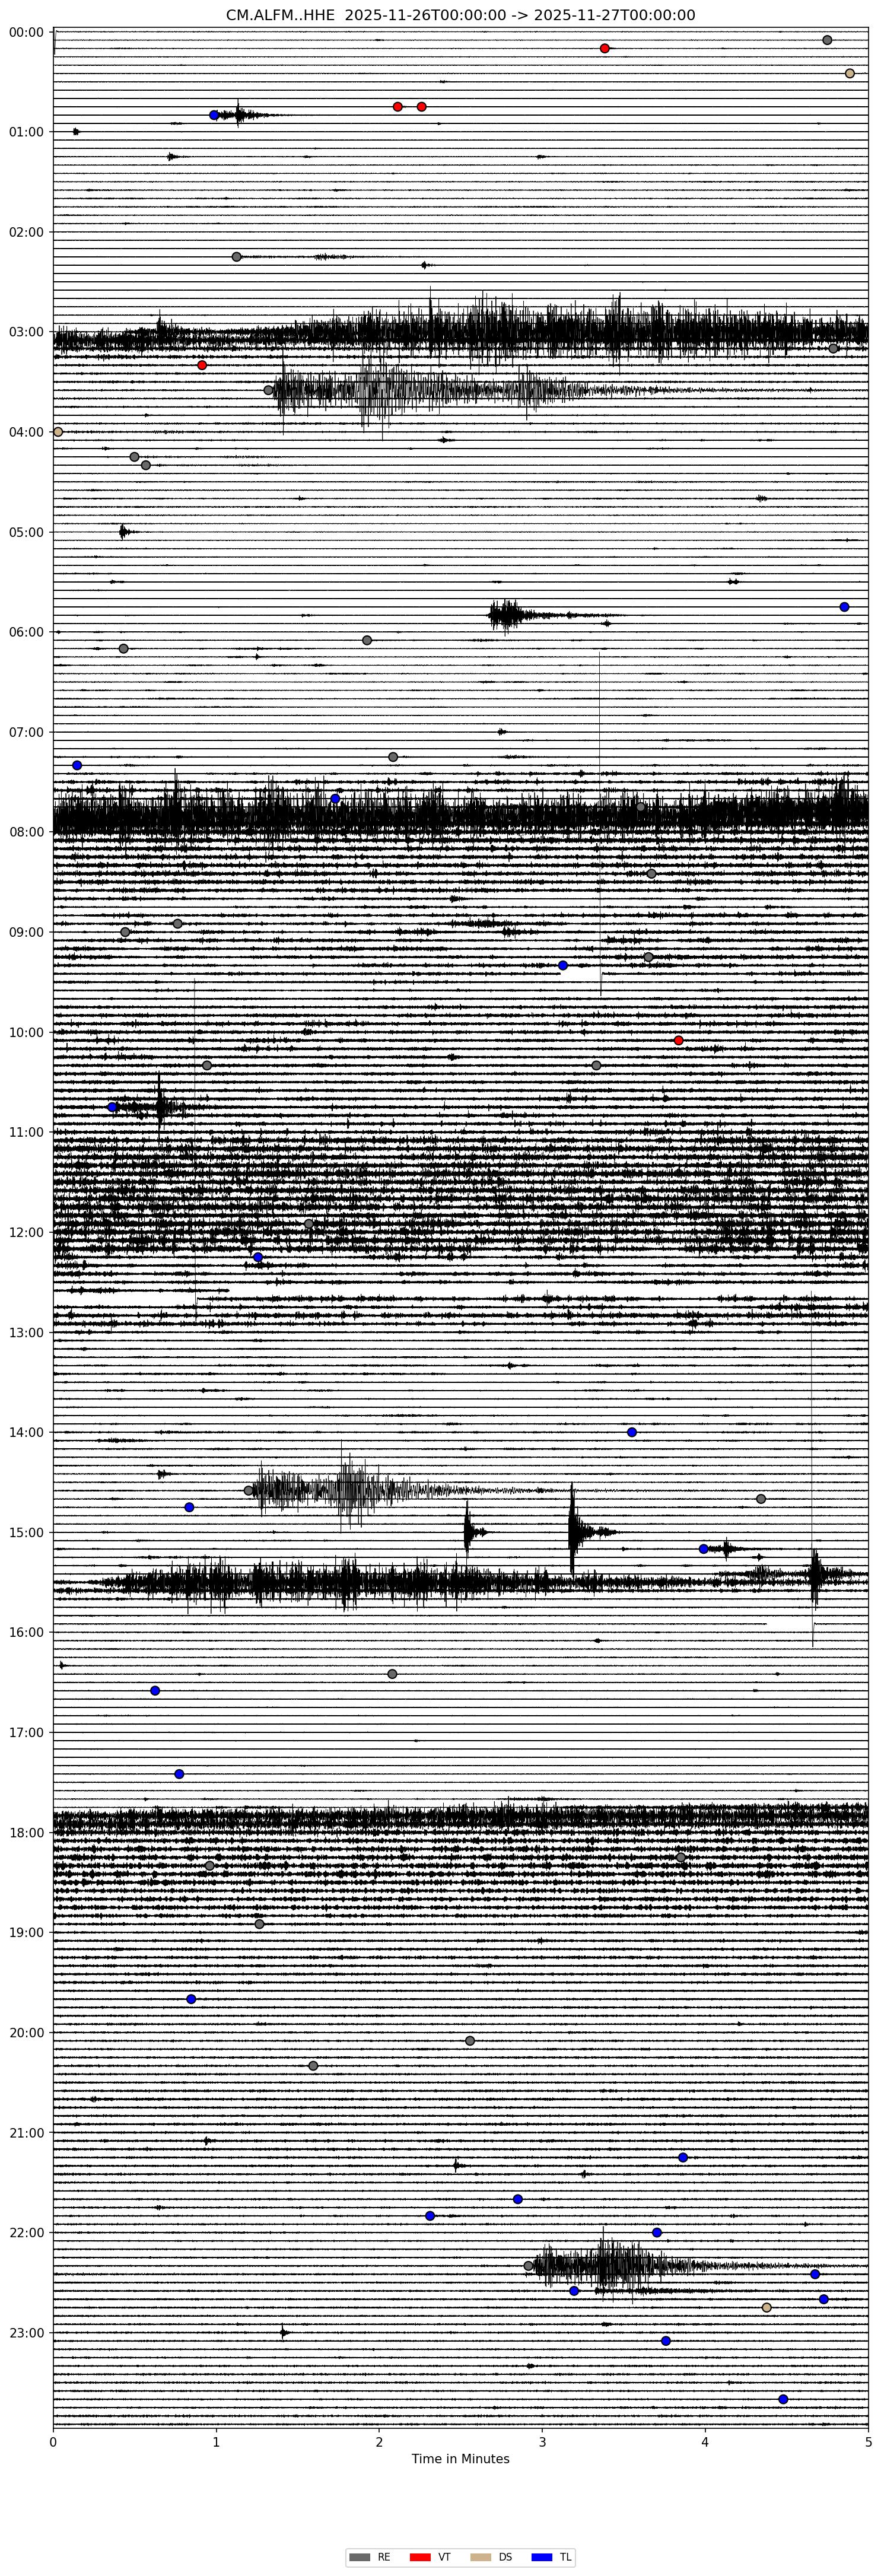This screenshot has width=881, height=2576.
Task: Select the tan DS marker at the 04:00 label
Action: (x=58, y=432)
